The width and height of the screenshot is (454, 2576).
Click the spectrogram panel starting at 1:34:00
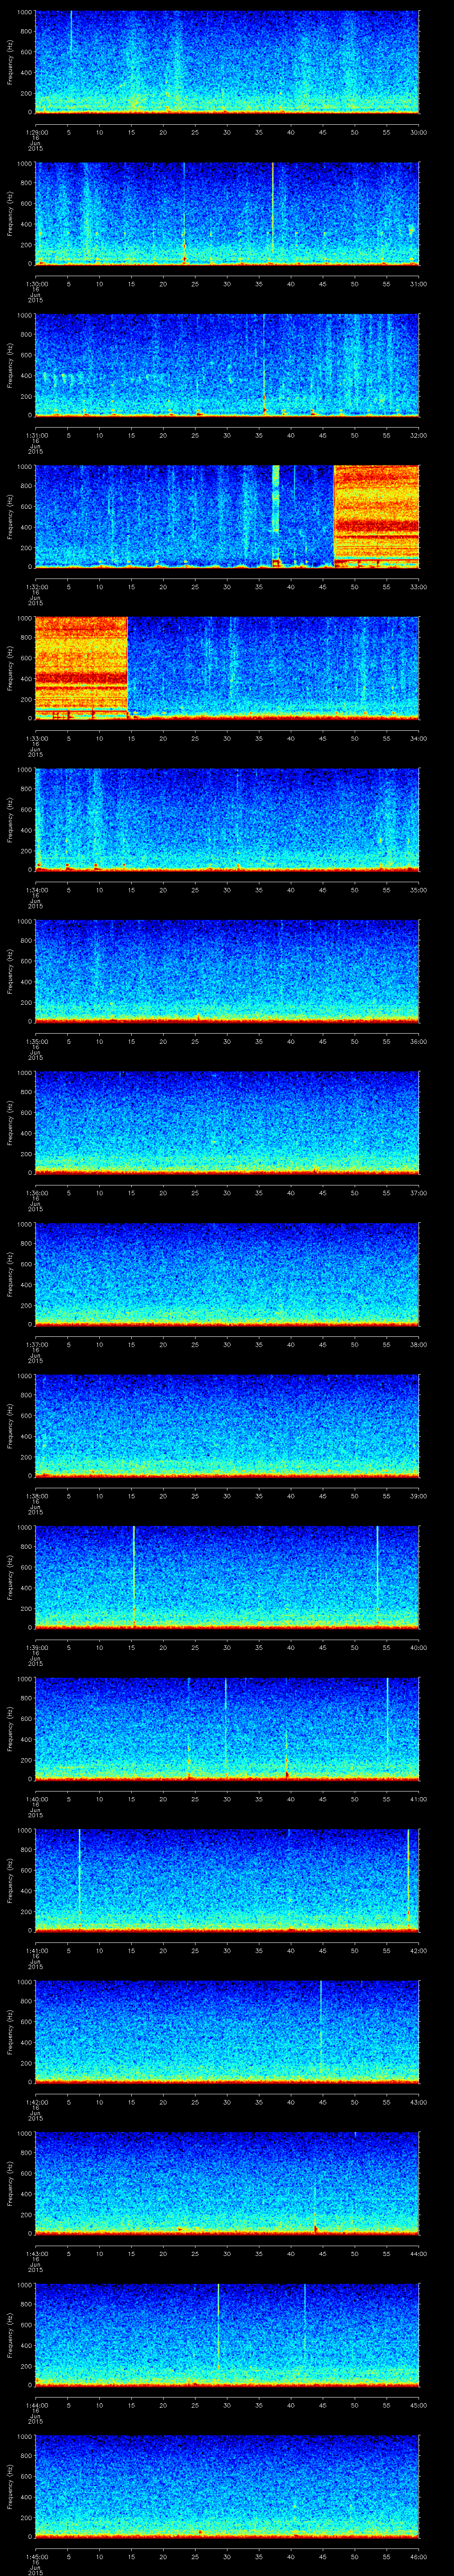[227, 820]
